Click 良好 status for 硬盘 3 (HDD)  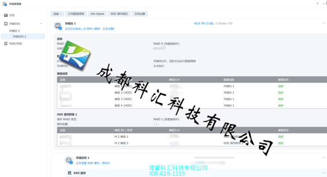281,99
